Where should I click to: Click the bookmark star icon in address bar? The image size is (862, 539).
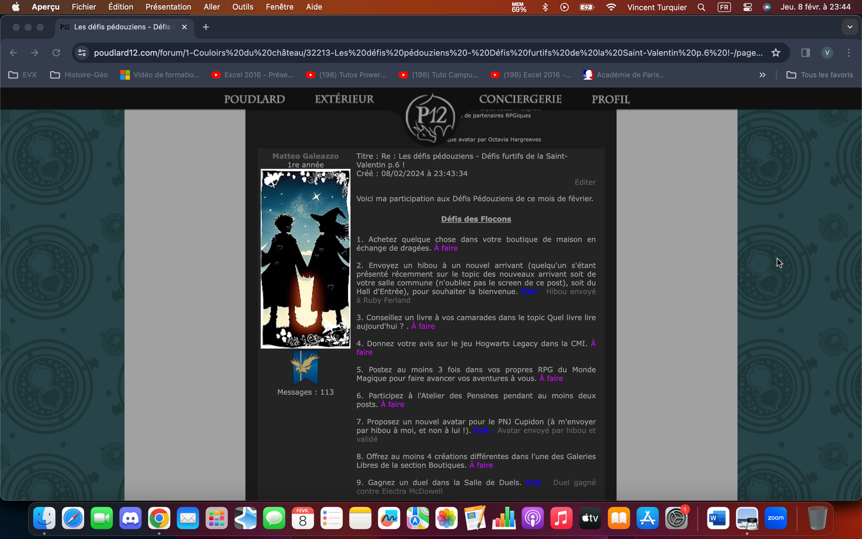point(776,53)
